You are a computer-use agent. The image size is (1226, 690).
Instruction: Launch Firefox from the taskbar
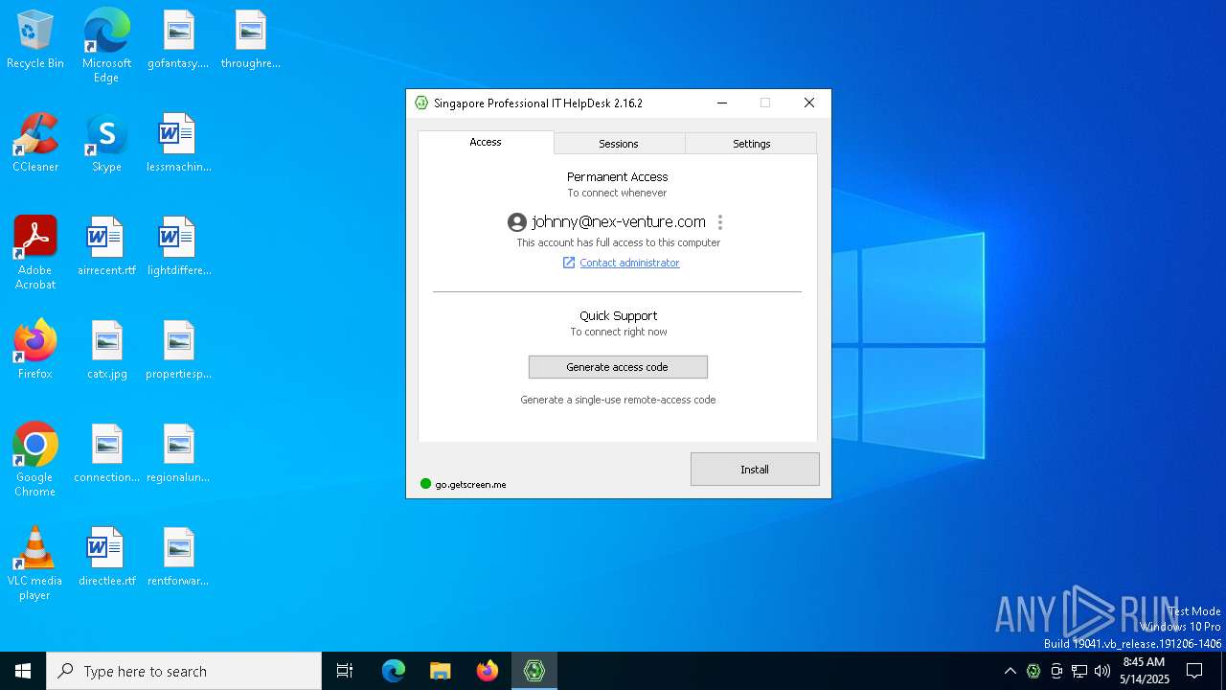coord(488,671)
